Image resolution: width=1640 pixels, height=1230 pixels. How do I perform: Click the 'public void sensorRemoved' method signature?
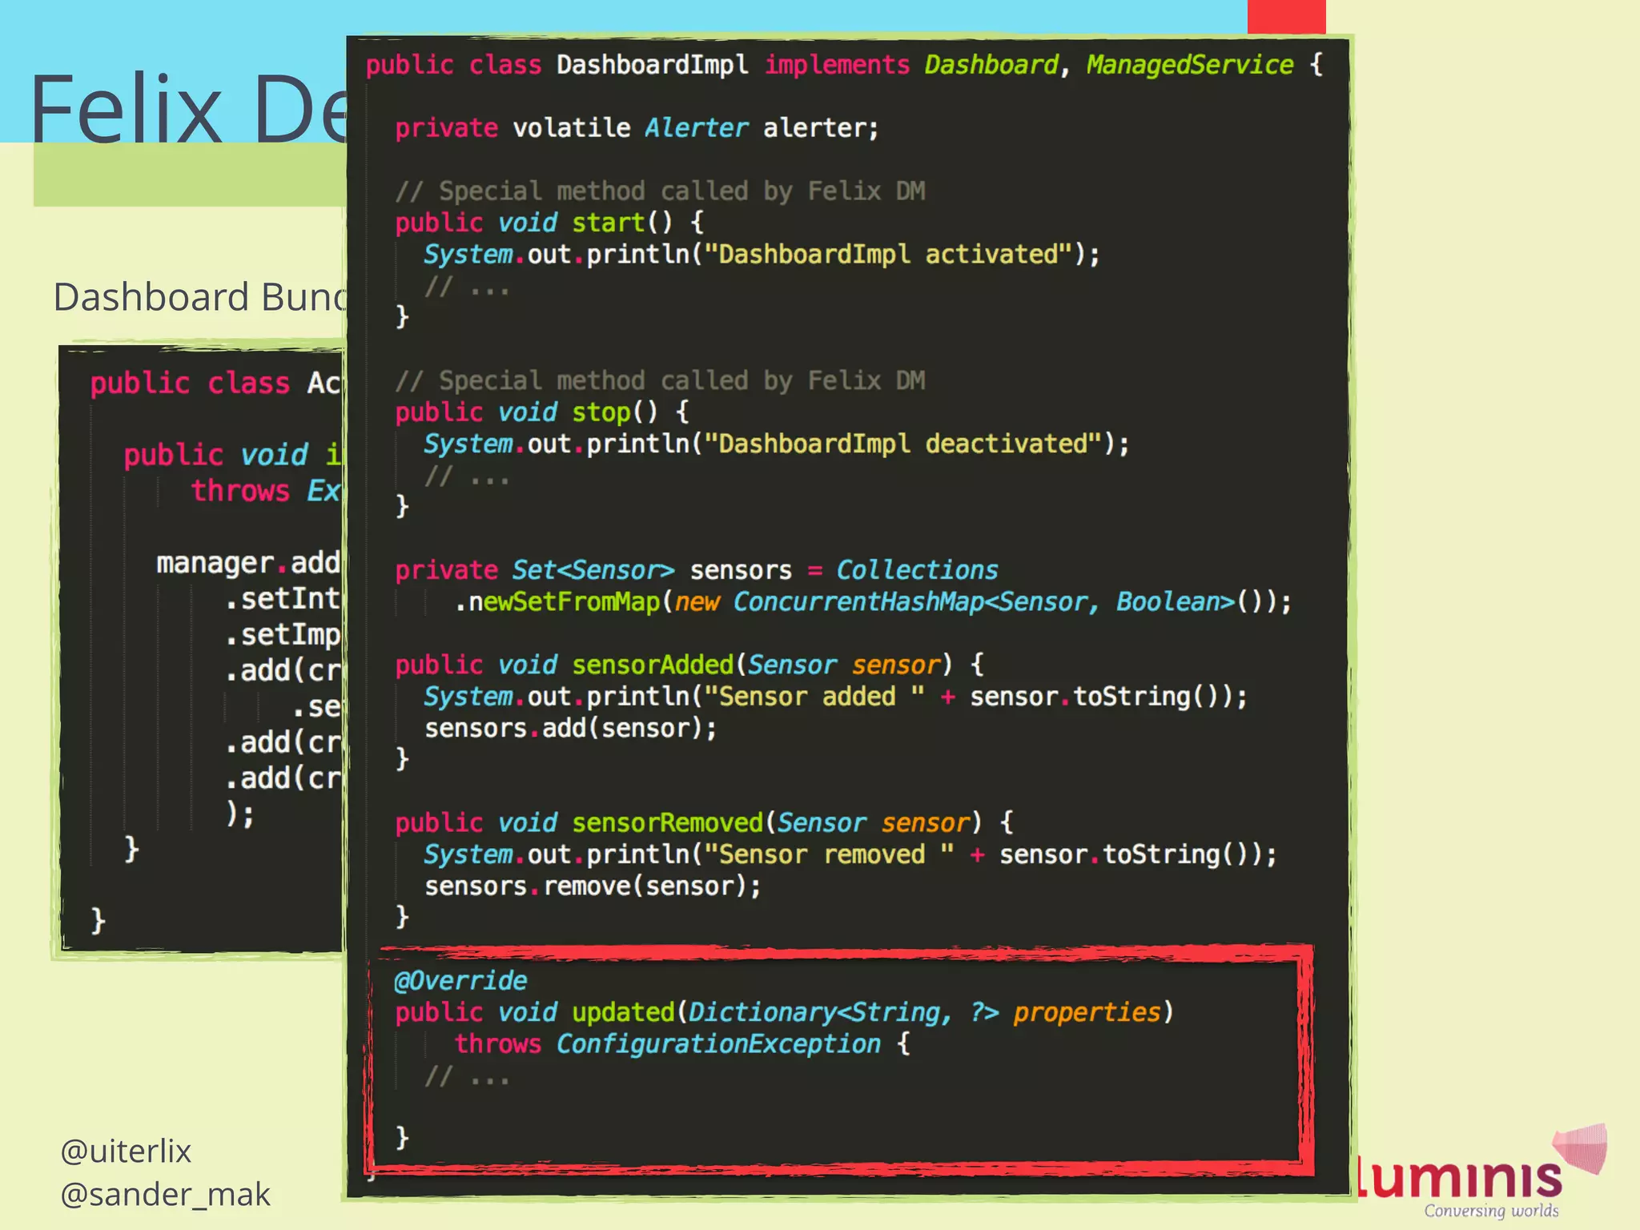point(704,823)
